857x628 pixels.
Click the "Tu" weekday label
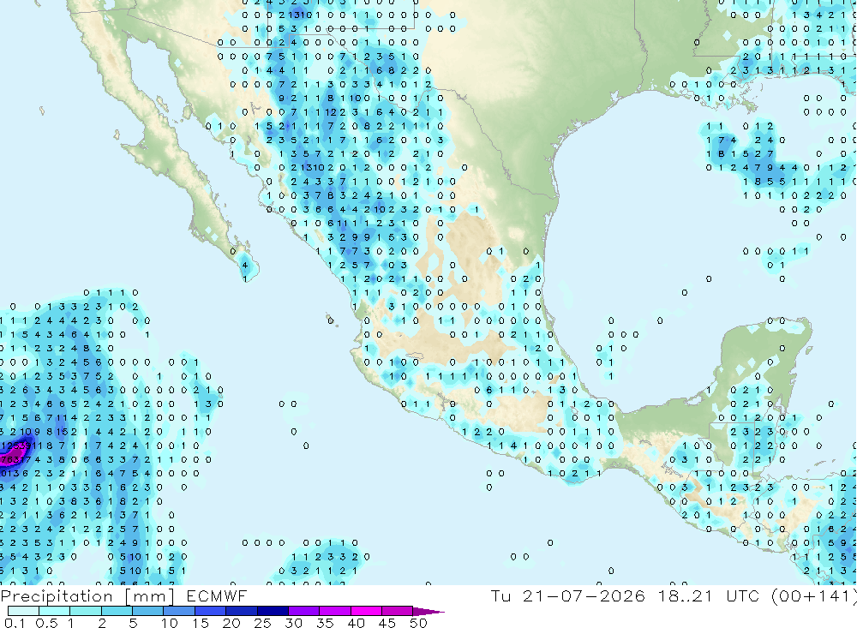click(x=500, y=595)
